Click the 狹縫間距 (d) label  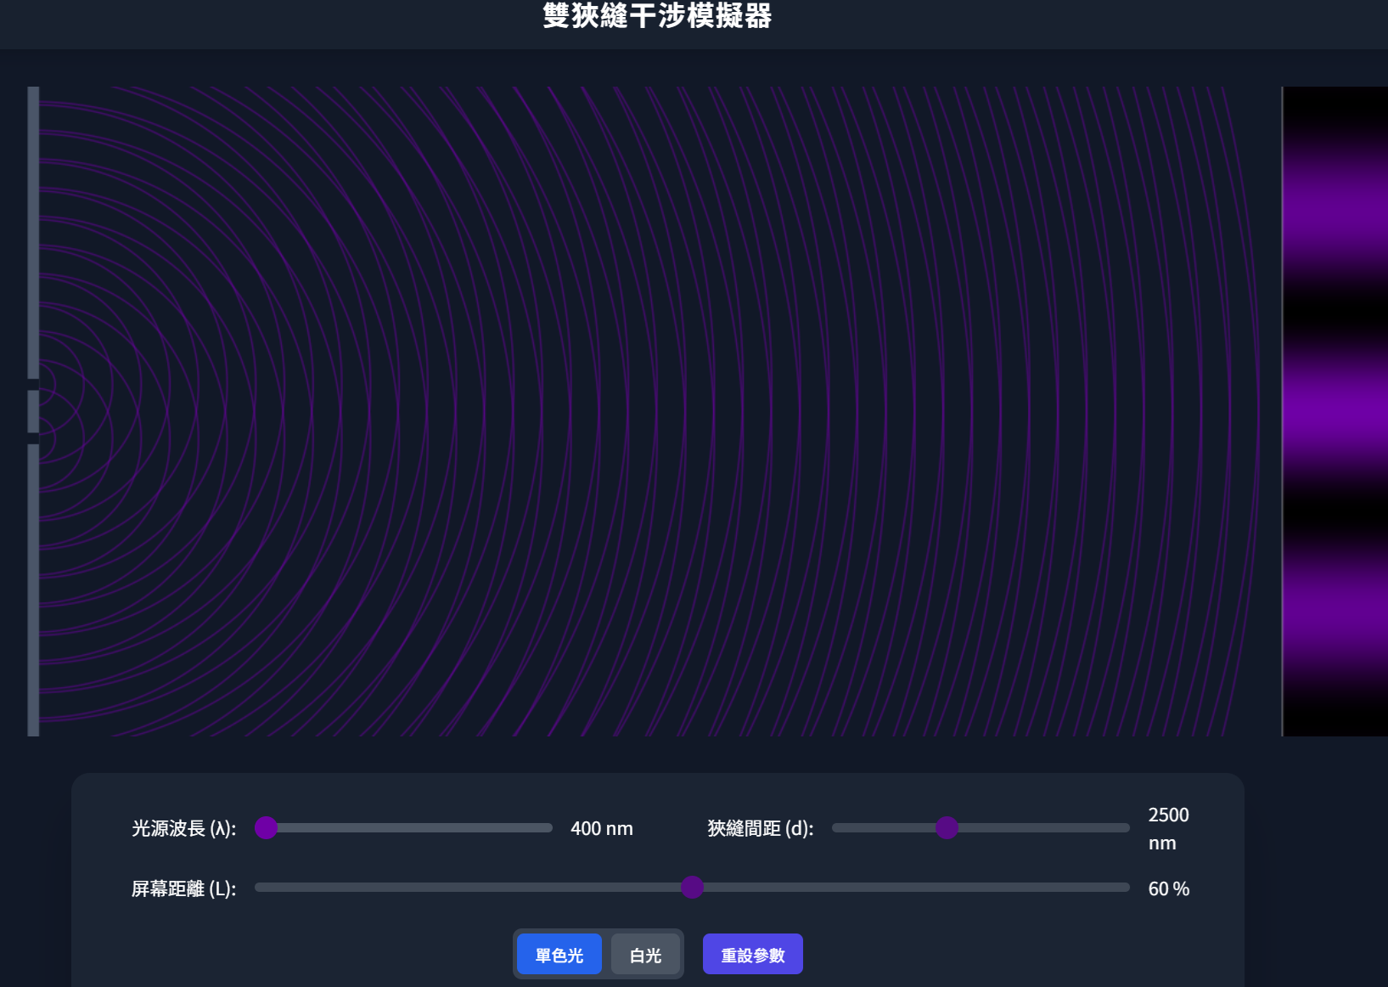click(x=760, y=828)
